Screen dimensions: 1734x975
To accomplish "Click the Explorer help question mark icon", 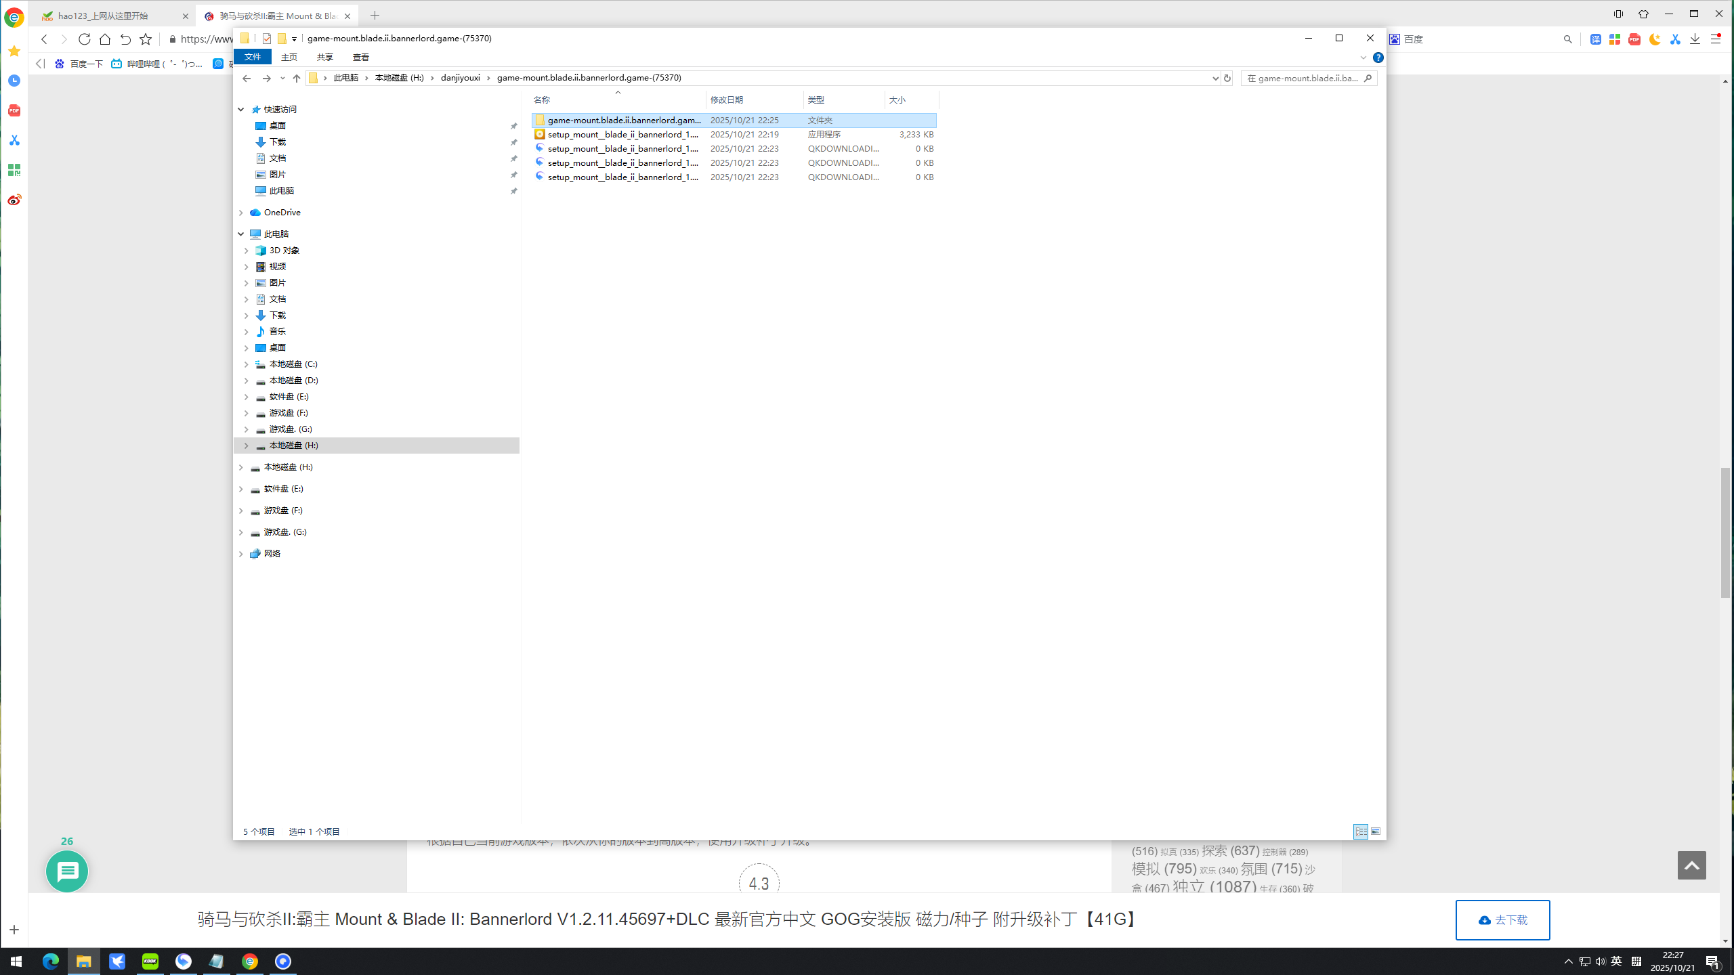I will click(x=1378, y=58).
